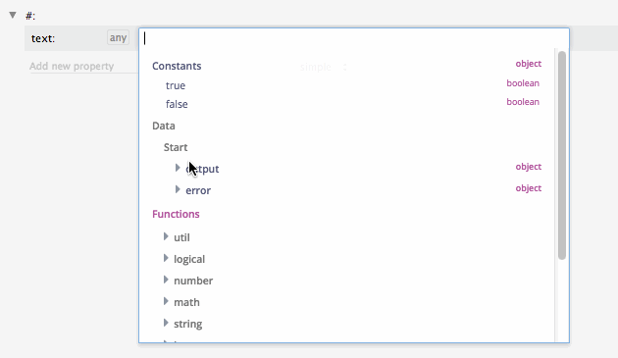
Task: Click the 'boolean' type tag beside true
Action: click(523, 83)
